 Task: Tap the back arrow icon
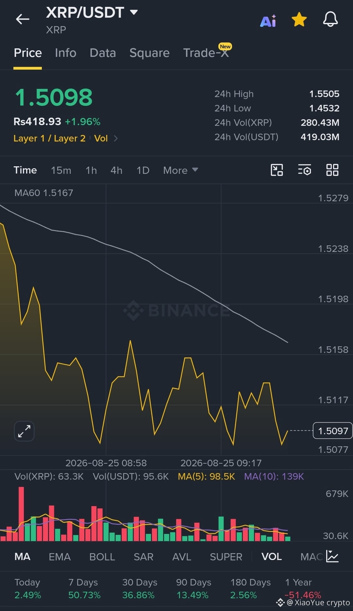[23, 19]
